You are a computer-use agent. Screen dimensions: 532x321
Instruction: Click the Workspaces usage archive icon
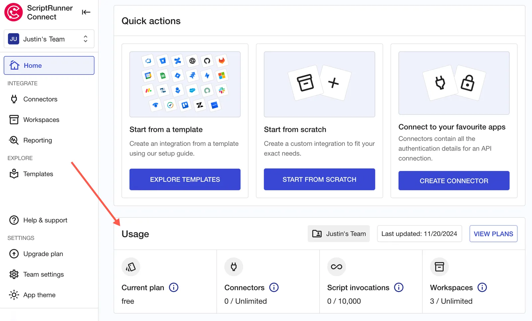(439, 267)
